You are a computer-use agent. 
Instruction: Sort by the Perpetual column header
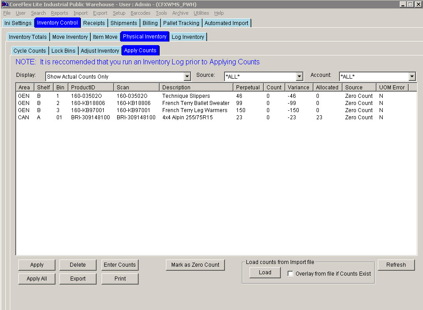(248, 88)
